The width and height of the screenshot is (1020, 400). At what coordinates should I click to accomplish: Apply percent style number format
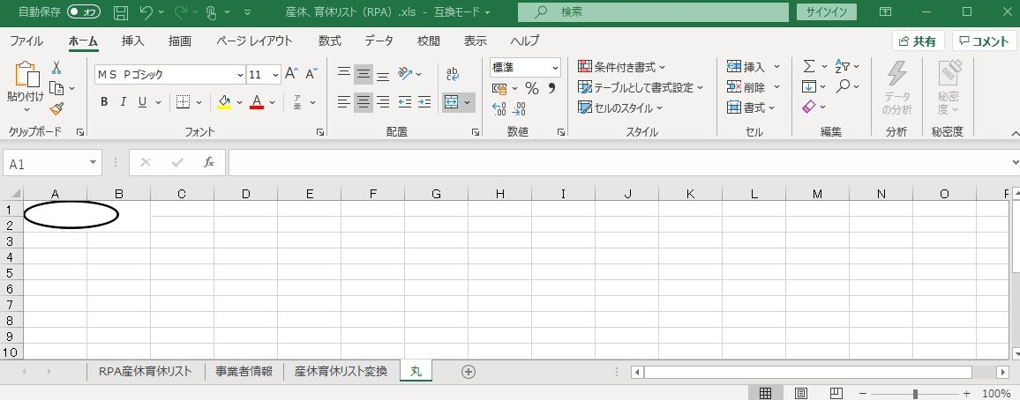(x=531, y=88)
